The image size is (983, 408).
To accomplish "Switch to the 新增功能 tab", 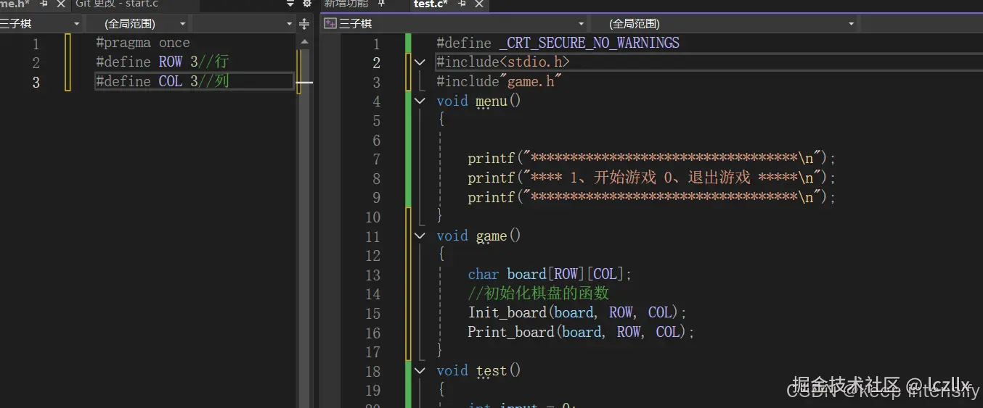I will [x=346, y=4].
